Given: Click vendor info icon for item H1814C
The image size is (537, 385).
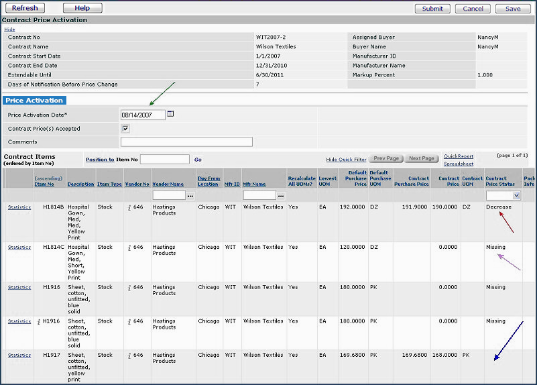Looking at the screenshot, I should click(x=129, y=248).
